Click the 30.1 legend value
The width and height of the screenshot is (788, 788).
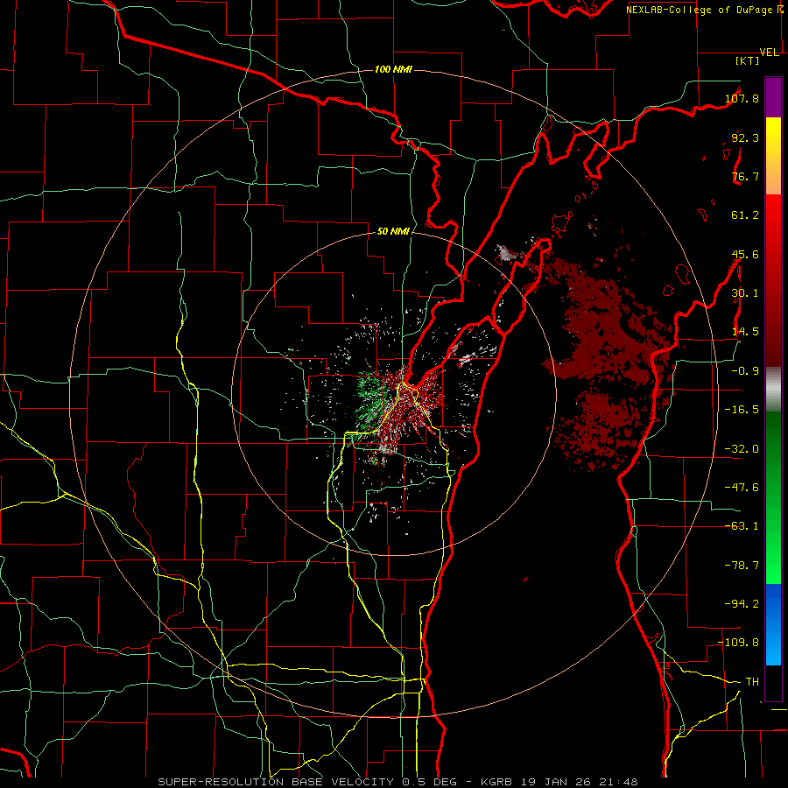(745, 293)
